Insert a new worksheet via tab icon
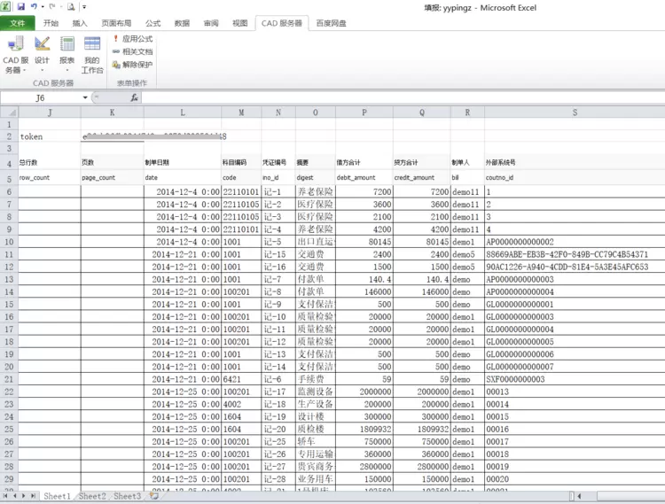 point(154,497)
